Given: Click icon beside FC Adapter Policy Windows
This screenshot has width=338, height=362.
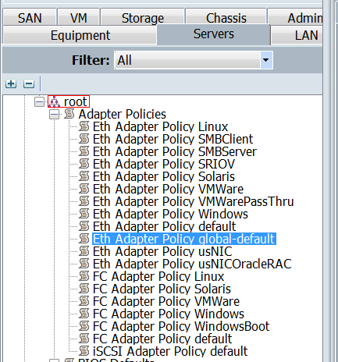Looking at the screenshot, I should tap(84, 314).
